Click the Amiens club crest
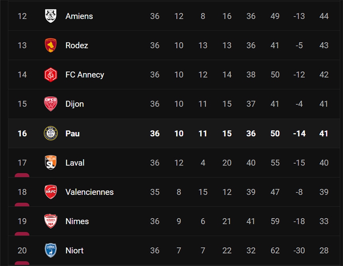This screenshot has width=343, height=266. [51, 16]
